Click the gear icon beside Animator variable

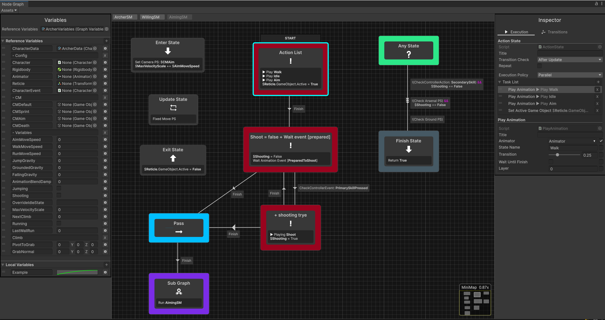(x=105, y=76)
